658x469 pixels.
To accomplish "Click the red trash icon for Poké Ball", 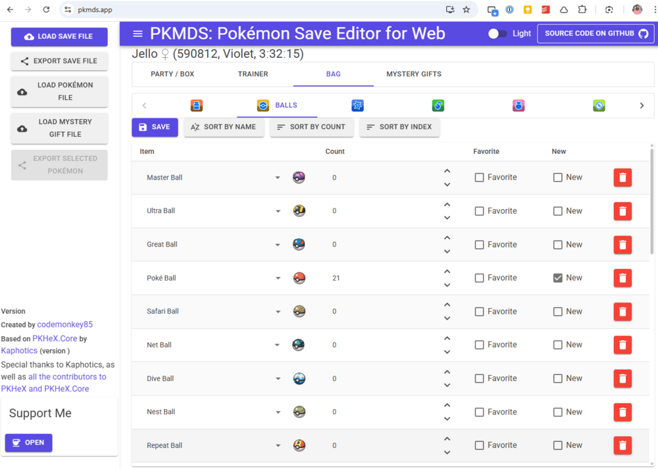I will click(x=622, y=278).
